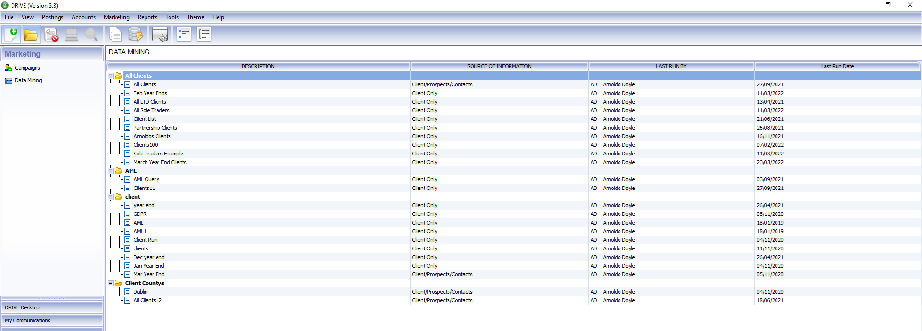Screen dimensions: 922x331
Task: Sort by Last Run Date column header
Action: pos(837,66)
